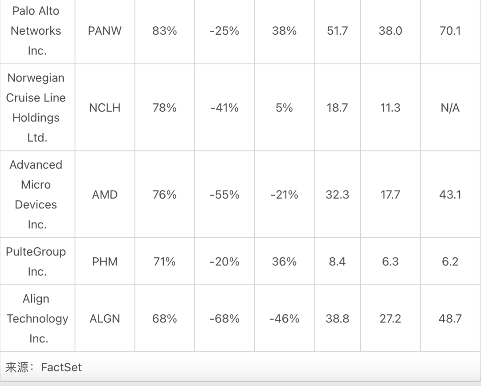The width and height of the screenshot is (481, 386).
Task: Click the PHM ticker symbol
Action: [x=105, y=261]
